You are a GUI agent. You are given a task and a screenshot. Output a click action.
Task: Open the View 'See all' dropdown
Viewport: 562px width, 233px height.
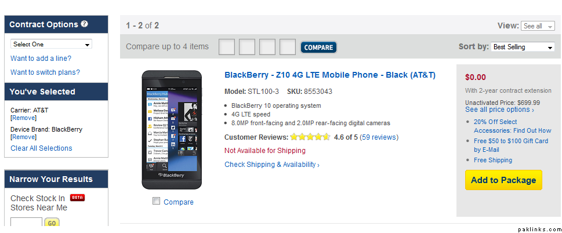tap(538, 26)
